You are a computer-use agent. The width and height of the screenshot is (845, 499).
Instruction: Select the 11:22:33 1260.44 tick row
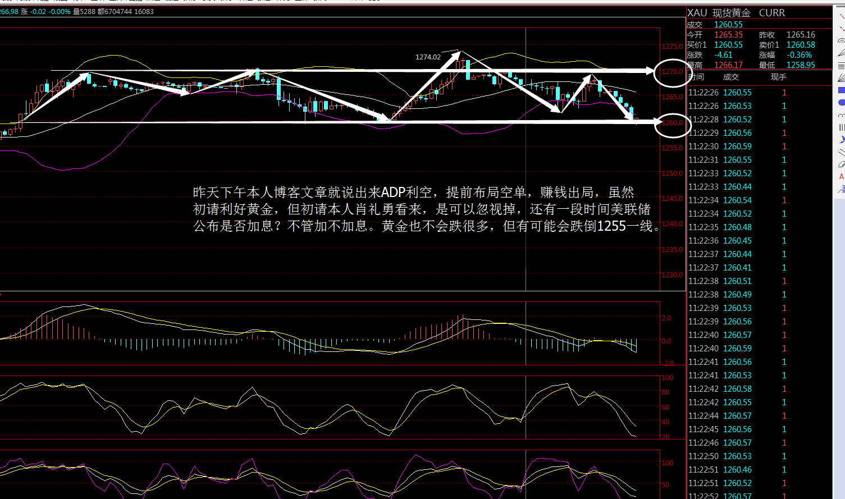point(737,187)
